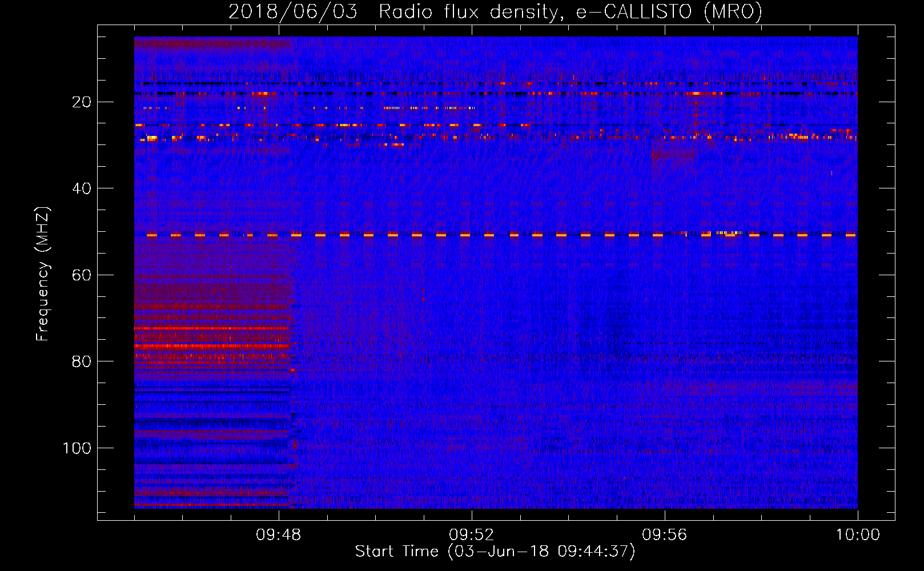Click the 'Frequency (MHZ)' axis label

point(43,274)
